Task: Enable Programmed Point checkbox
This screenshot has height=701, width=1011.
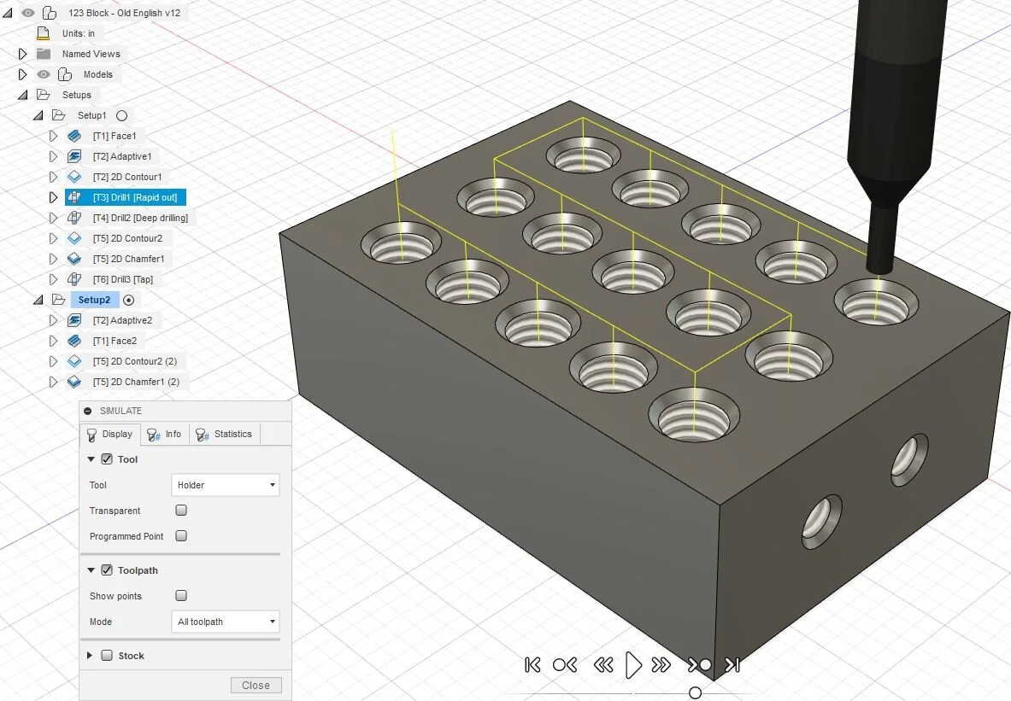Action: tap(181, 536)
